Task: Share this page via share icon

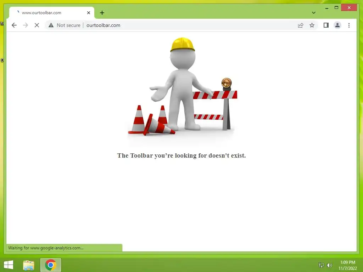Action: pyautogui.click(x=301, y=25)
